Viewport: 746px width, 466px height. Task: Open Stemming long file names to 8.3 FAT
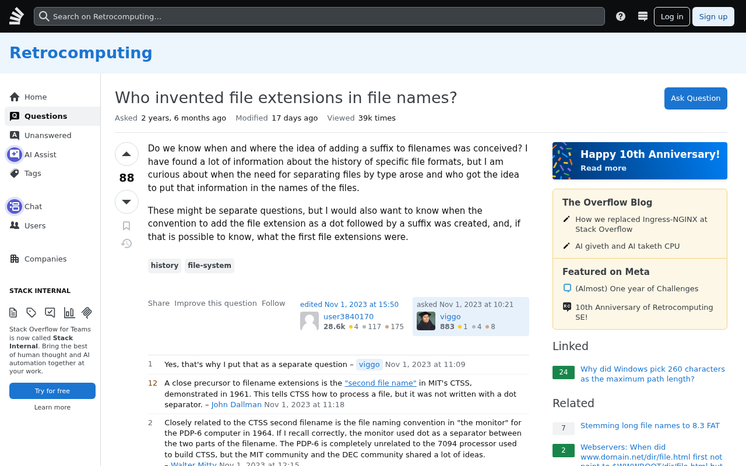(650, 426)
